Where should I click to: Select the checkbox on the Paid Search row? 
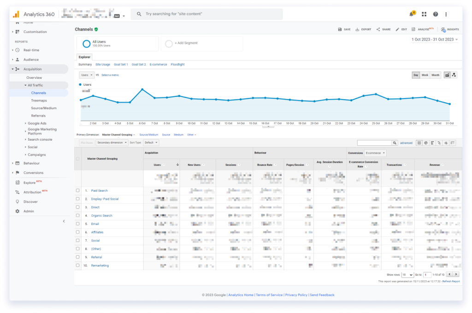click(x=77, y=190)
